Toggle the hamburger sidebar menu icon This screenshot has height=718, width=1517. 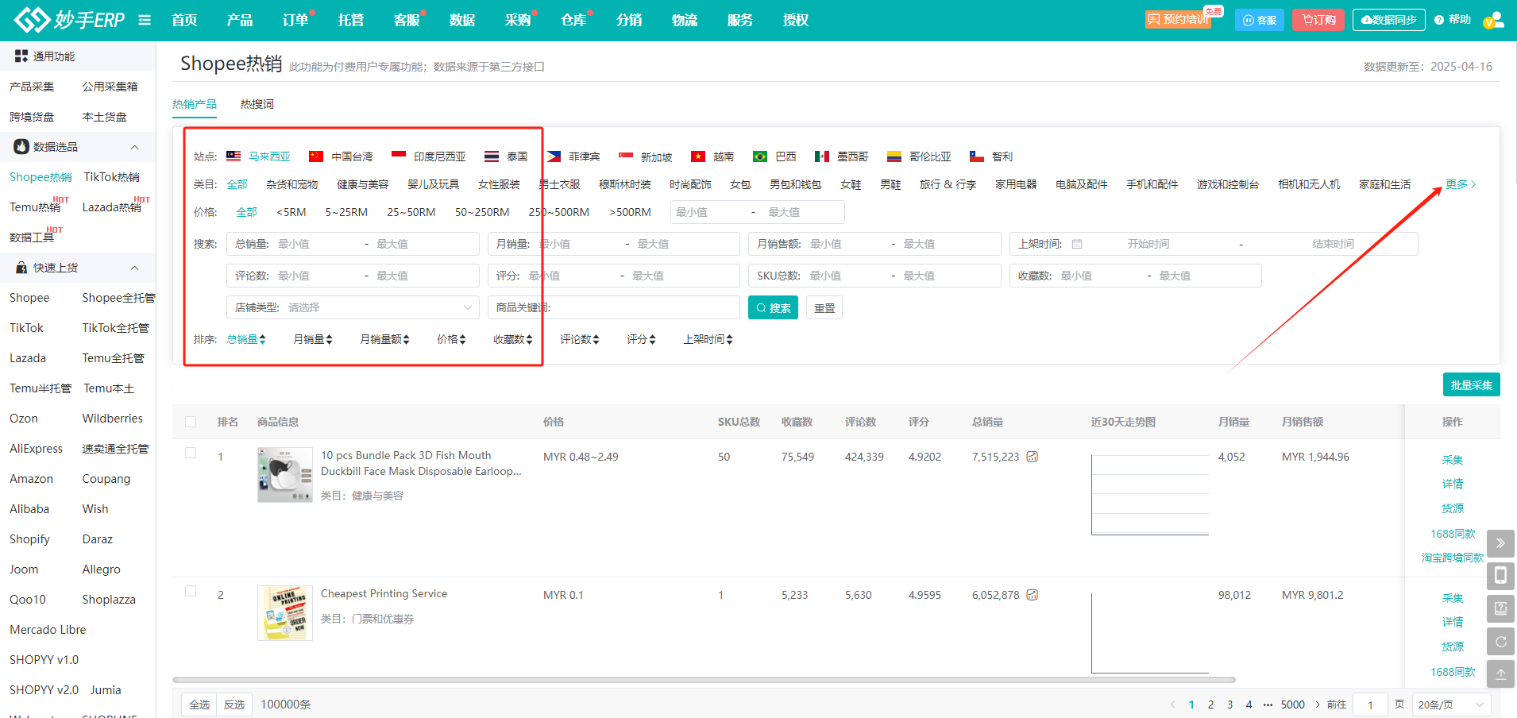coord(145,20)
